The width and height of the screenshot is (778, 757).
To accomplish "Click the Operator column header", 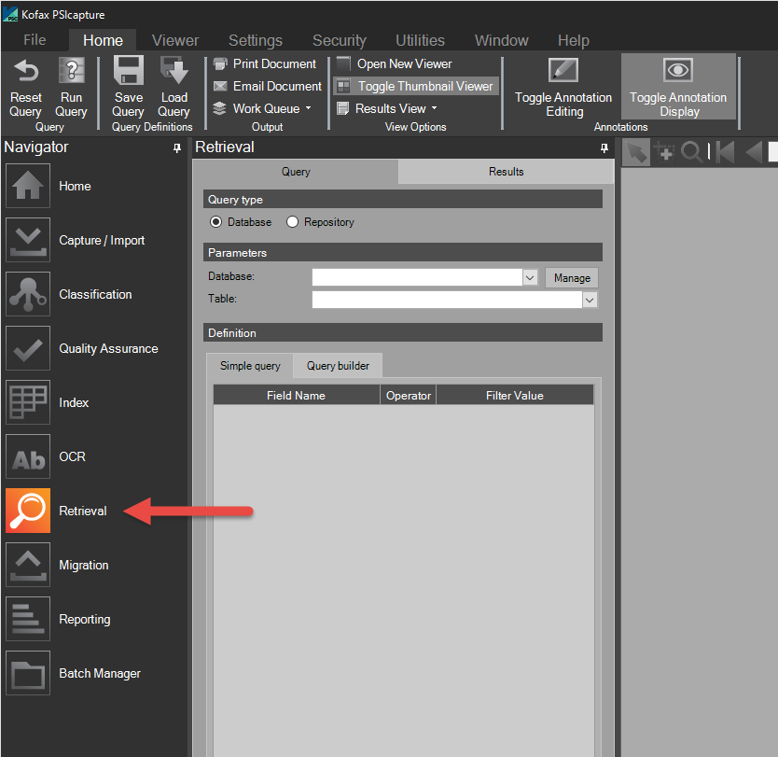I will 409,396.
